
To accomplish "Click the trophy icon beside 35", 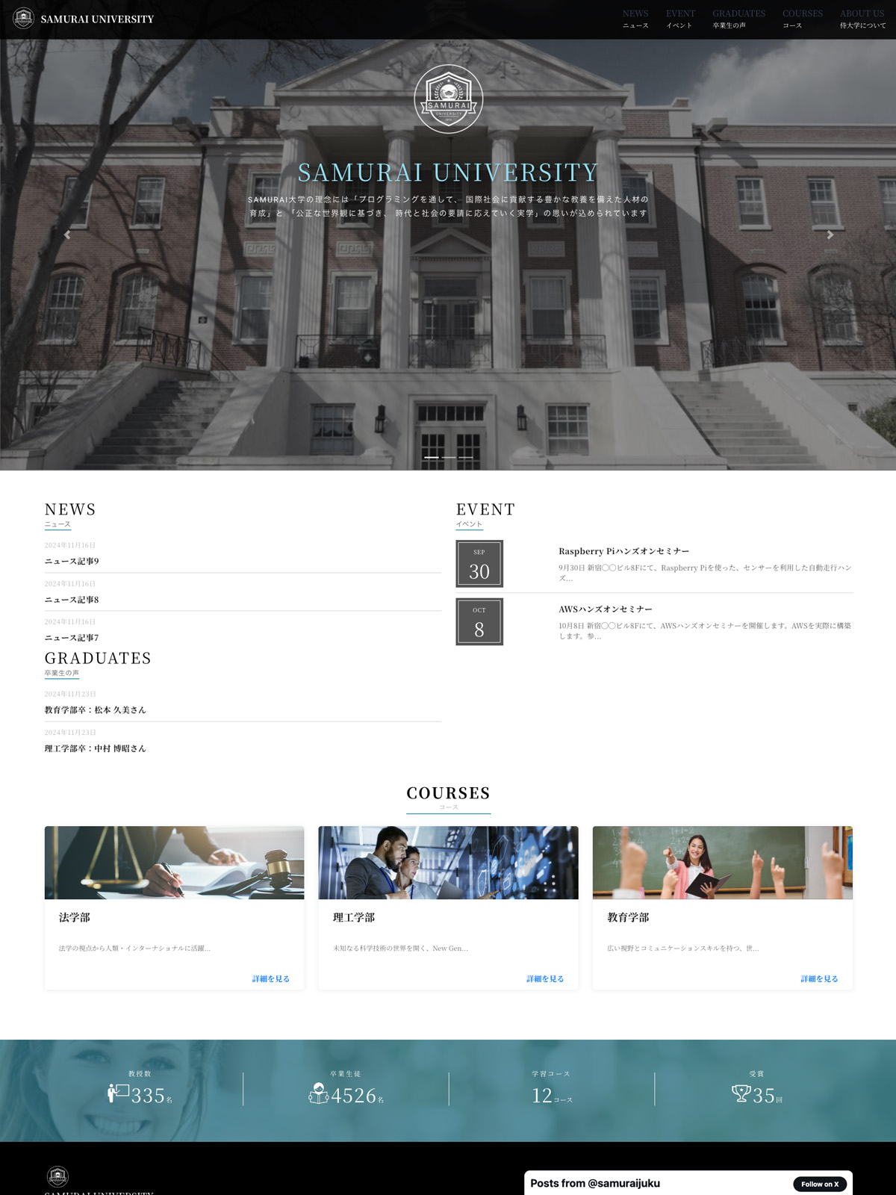I will click(741, 1093).
